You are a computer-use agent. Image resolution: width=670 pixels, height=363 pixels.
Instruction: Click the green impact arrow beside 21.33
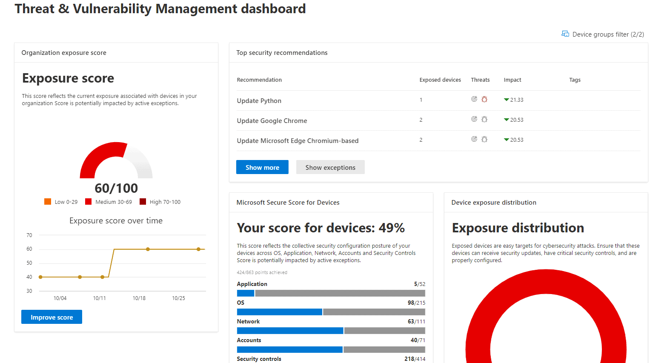pyautogui.click(x=506, y=100)
